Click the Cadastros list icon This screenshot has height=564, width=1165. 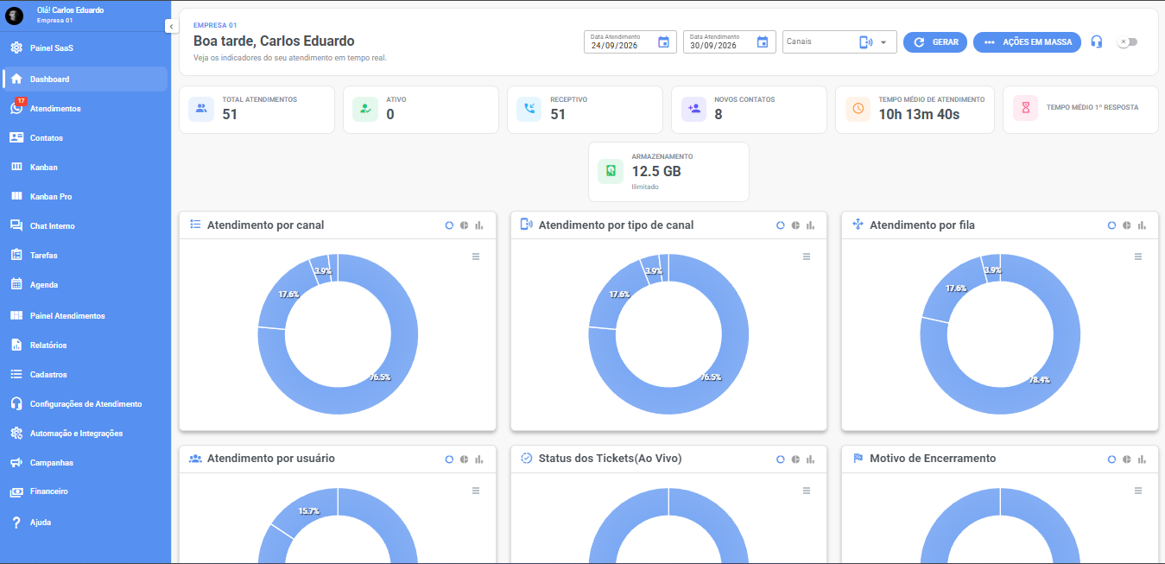coord(16,374)
